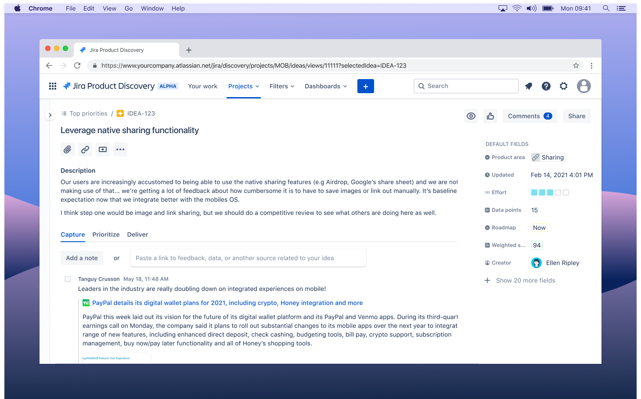This screenshot has height=399, width=641.
Task: Click the thumbs up vote icon
Action: coord(490,116)
